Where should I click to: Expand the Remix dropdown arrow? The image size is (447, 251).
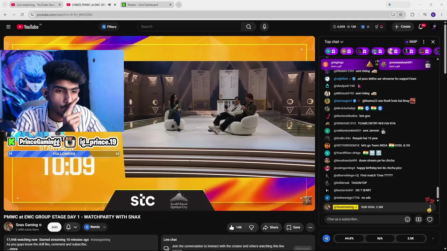click(104, 227)
